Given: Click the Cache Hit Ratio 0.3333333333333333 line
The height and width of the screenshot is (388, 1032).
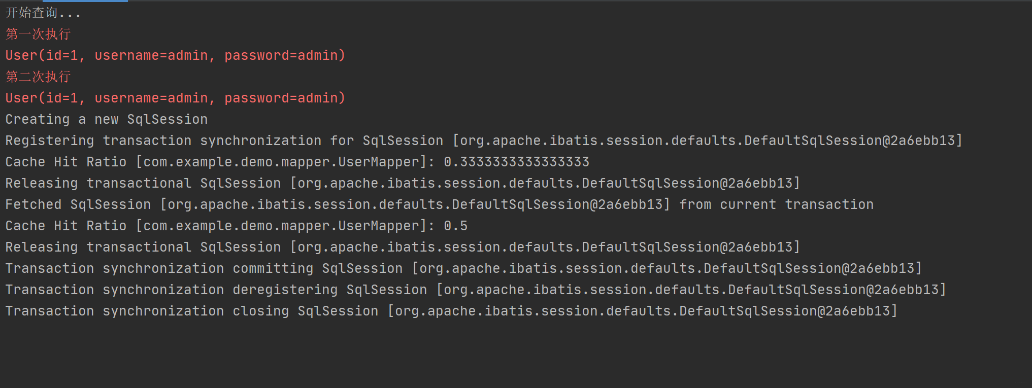Looking at the screenshot, I should 297,162.
